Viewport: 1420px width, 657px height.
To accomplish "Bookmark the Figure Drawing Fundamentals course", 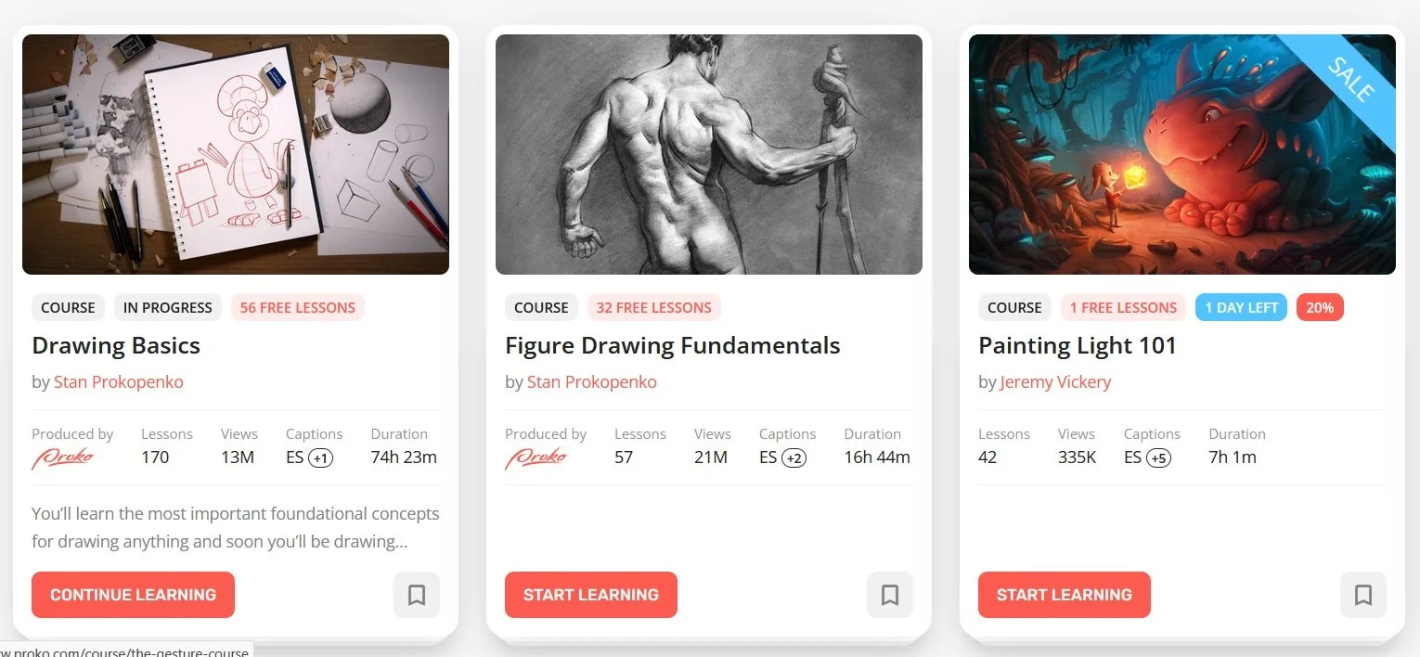I will pos(890,595).
